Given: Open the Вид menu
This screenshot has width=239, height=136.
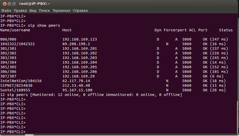Looking at the screenshot, I should coord(33,11).
